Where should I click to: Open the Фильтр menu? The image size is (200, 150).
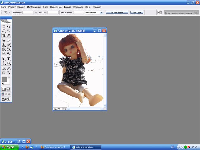(68, 7)
